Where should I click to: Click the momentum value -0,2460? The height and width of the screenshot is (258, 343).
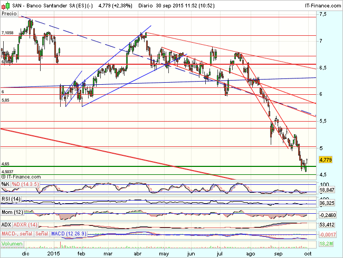pos(328,215)
